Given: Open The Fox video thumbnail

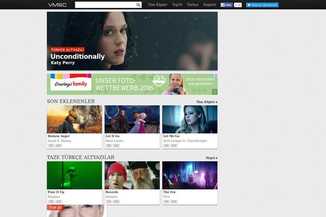Looking at the screenshot, I should coord(190,175).
